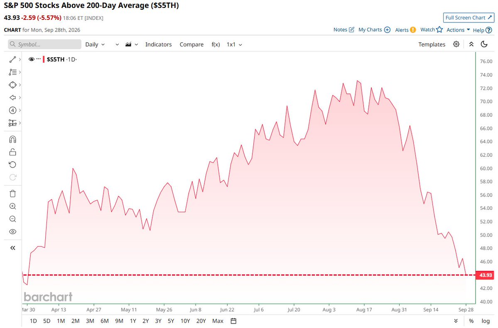Select the Fibonacci/pitchfork tools icon
Screen dimensions: 498x328
pyautogui.click(x=12, y=72)
